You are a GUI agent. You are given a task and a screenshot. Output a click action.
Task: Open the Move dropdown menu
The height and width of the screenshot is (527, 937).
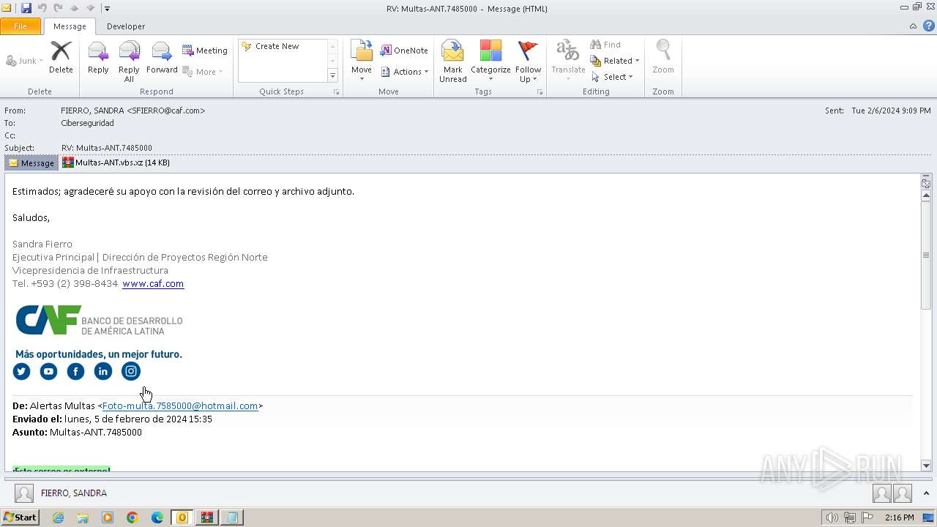[x=362, y=61]
